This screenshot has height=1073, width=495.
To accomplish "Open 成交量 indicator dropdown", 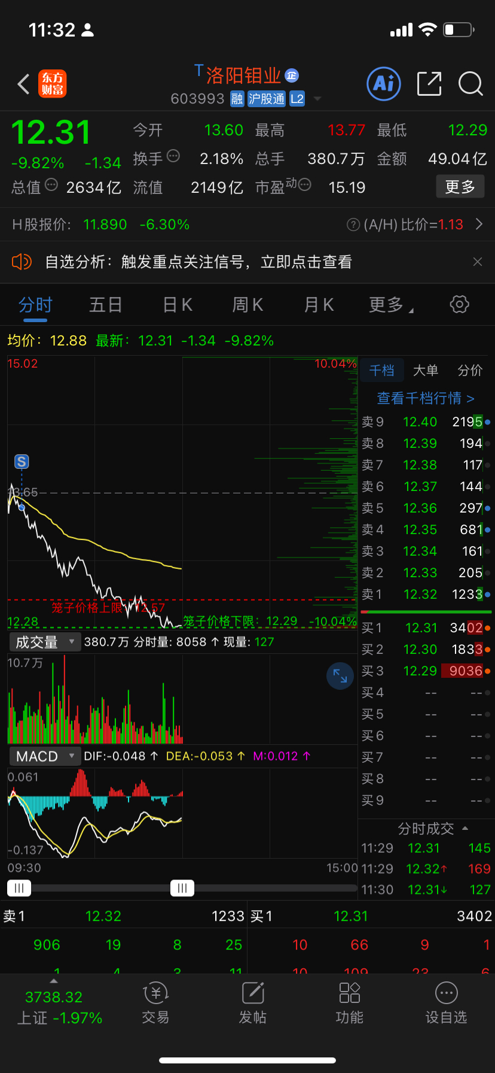I will (x=45, y=642).
